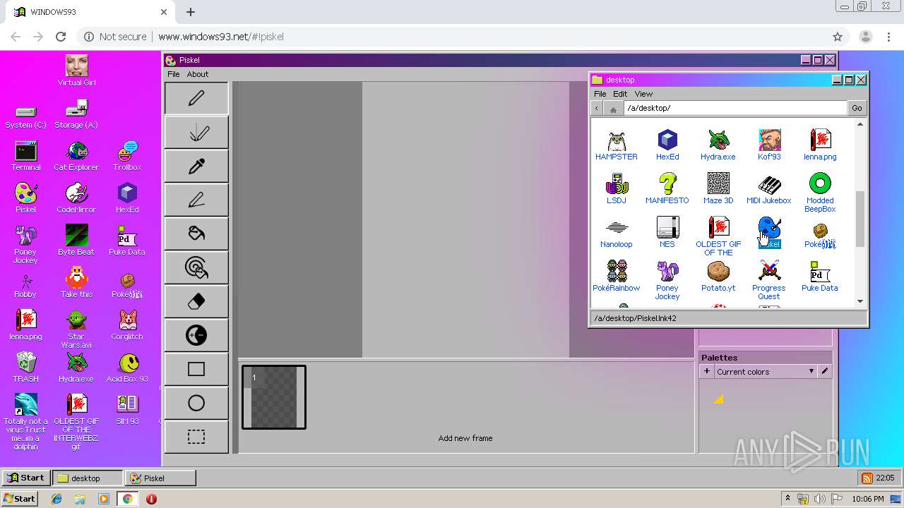
Task: Select frame 1 thumbnail
Action: point(274,397)
